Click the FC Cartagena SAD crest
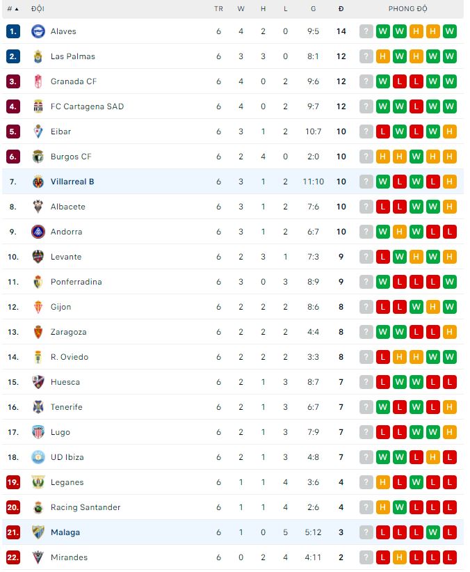Image resolution: width=470 pixels, height=572 pixels. tap(40, 106)
